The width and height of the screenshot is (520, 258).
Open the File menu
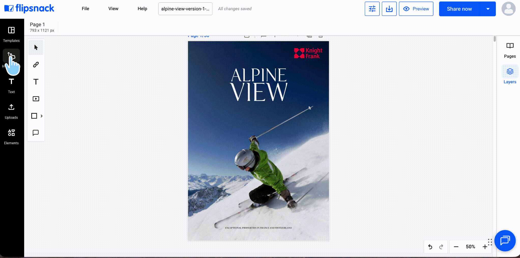[85, 9]
